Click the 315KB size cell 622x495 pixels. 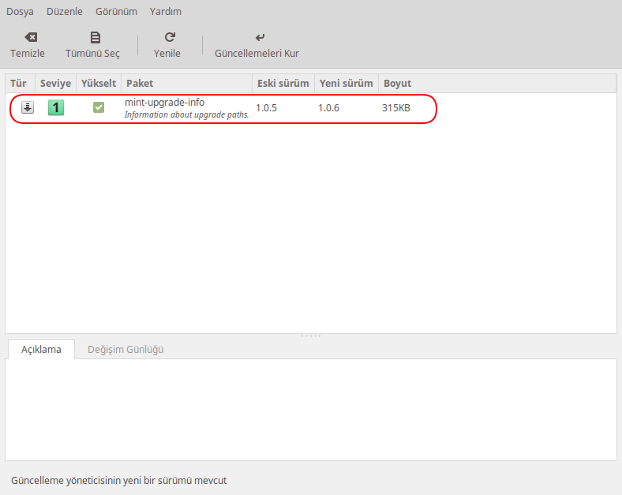coord(396,108)
